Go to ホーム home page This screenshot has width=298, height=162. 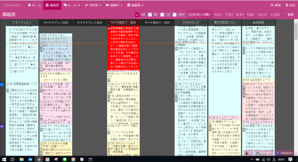[34, 5]
